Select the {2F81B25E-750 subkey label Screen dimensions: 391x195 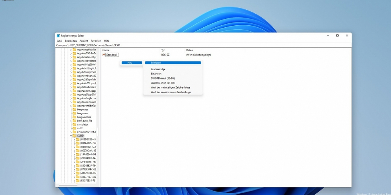[88, 162]
